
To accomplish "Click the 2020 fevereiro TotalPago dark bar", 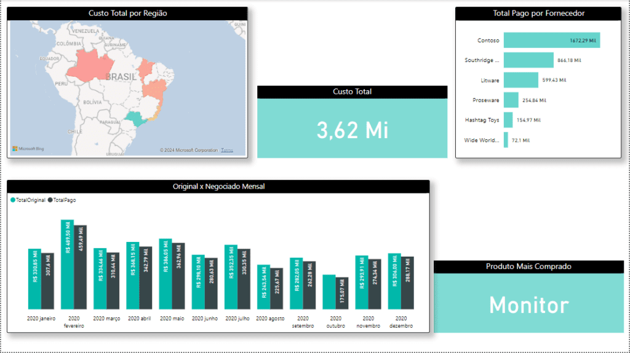I will click(81, 267).
